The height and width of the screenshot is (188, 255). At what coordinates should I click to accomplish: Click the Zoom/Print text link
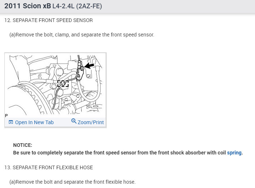point(91,122)
